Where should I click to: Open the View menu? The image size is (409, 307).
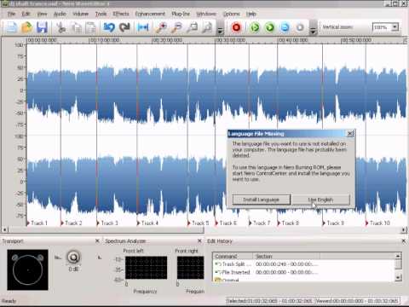[42, 14]
